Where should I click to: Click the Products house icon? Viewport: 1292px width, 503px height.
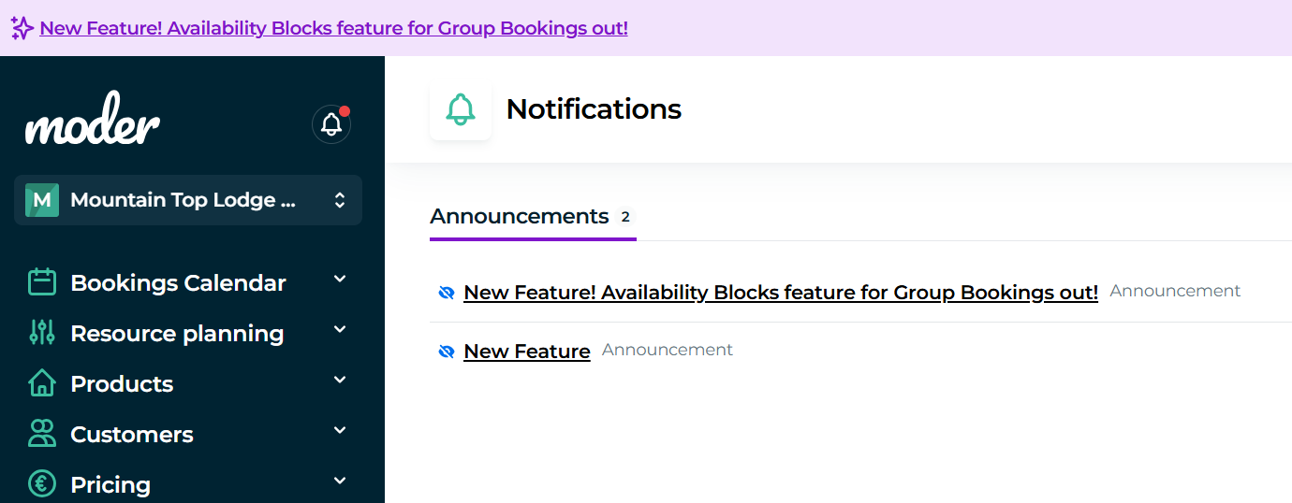pos(42,383)
